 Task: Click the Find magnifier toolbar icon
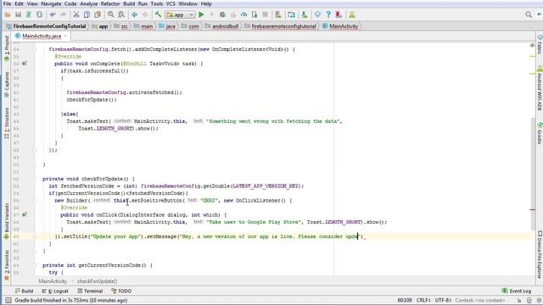click(x=110, y=15)
